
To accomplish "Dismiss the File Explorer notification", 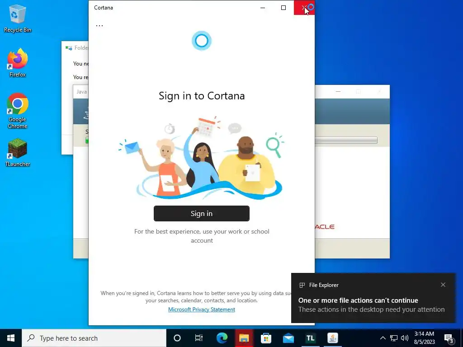I will [x=443, y=285].
